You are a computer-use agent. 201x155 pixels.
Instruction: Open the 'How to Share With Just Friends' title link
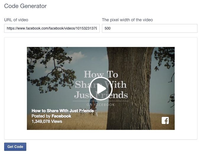point(63,111)
